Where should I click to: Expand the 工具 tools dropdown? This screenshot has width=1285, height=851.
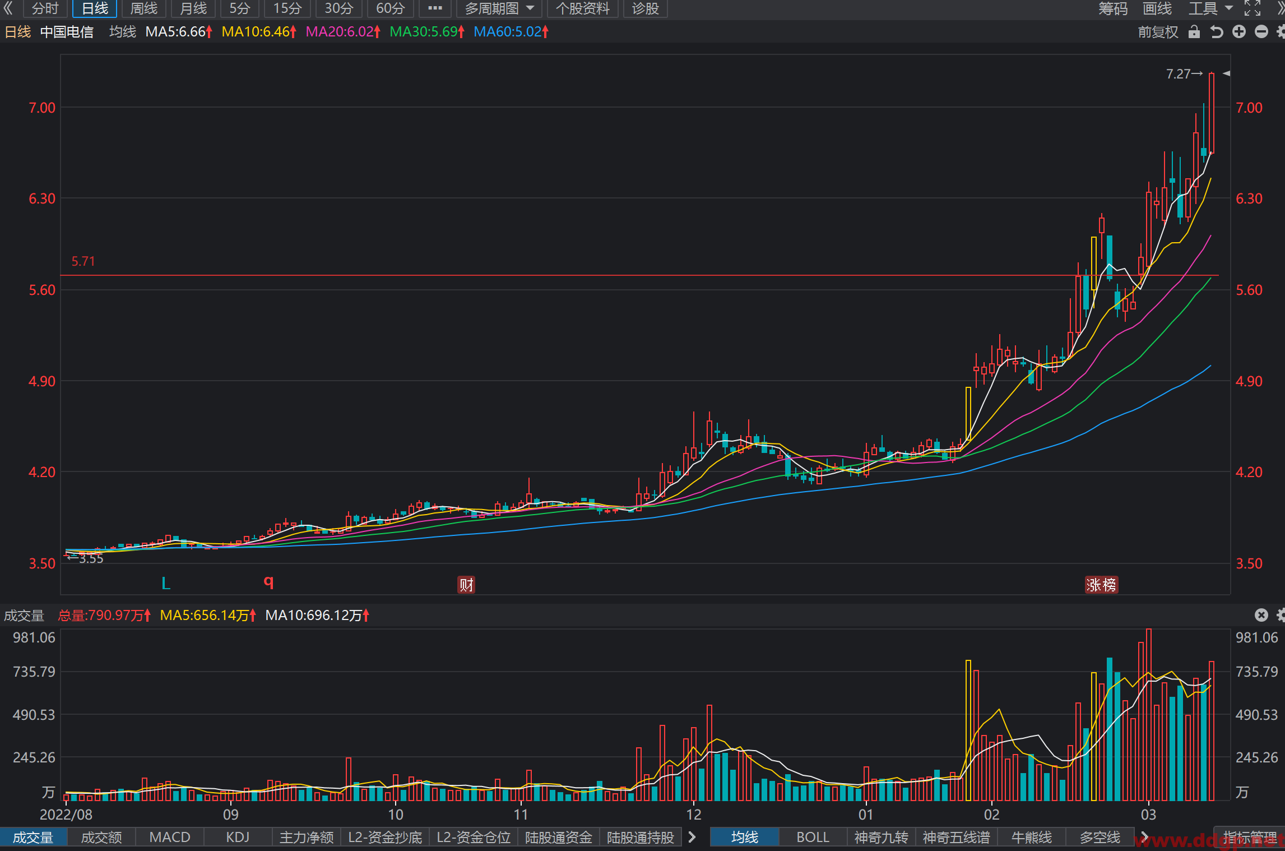[x=1210, y=8]
